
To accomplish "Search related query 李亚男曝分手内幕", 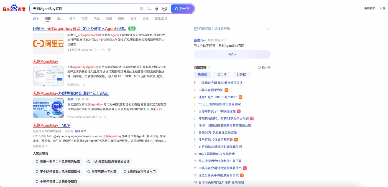I will tap(102, 172).
